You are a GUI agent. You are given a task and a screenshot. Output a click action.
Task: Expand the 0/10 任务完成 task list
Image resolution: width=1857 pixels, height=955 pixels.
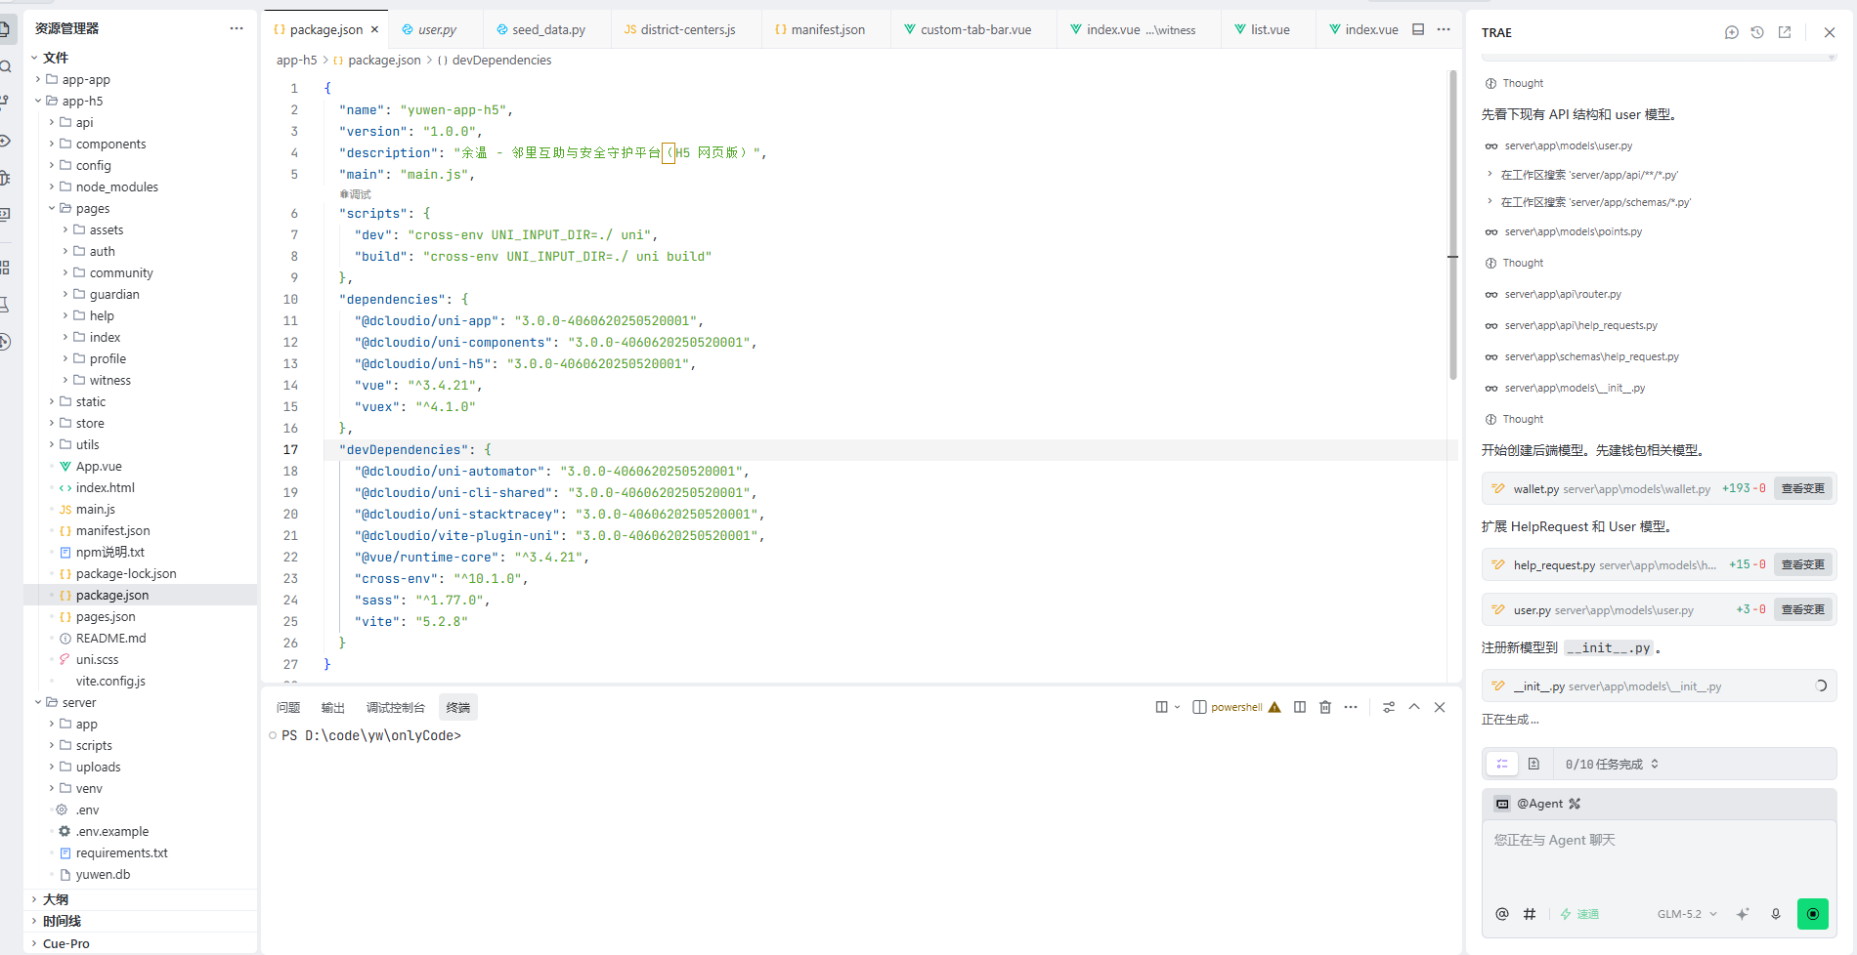(x=1613, y=765)
